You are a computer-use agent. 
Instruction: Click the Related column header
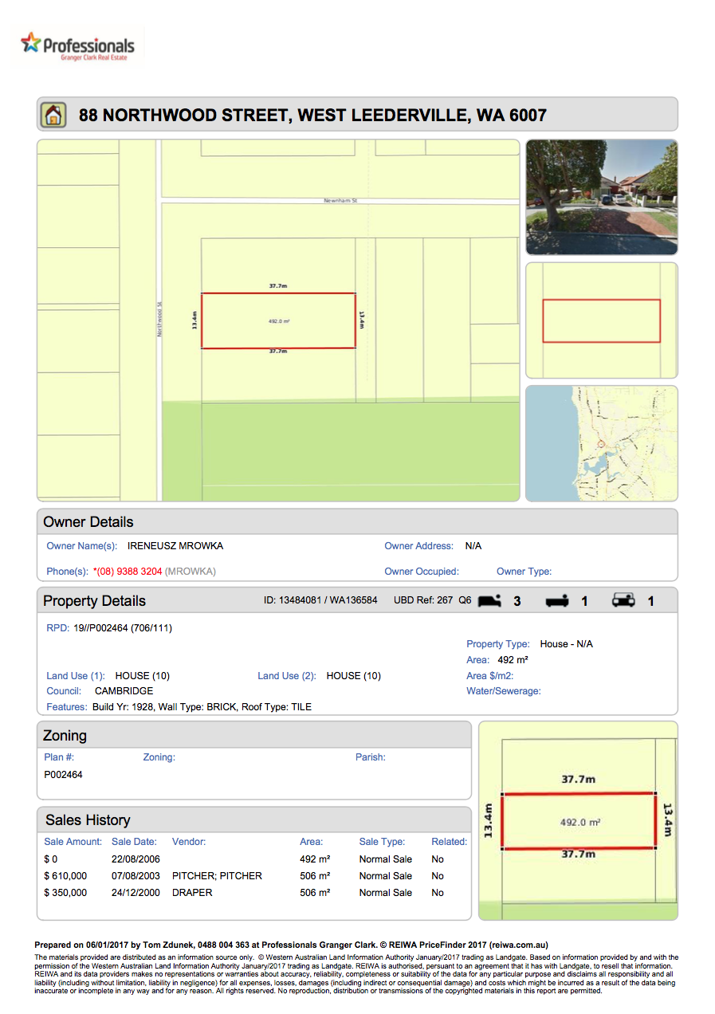tap(450, 842)
